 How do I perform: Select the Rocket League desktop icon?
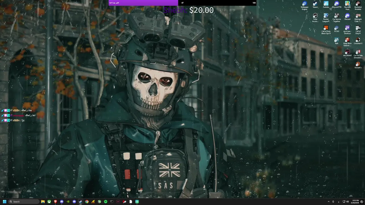(x=326, y=18)
